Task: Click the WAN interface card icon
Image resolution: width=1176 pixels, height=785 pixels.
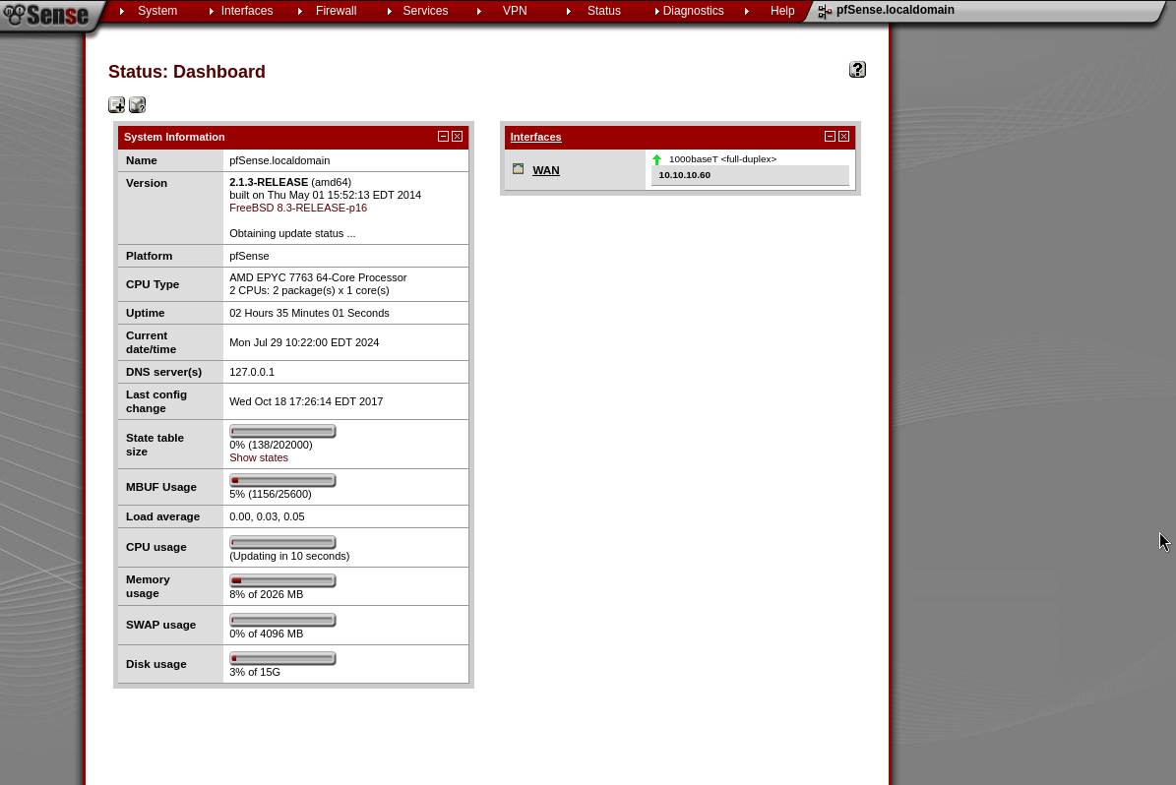Action: coord(519,169)
